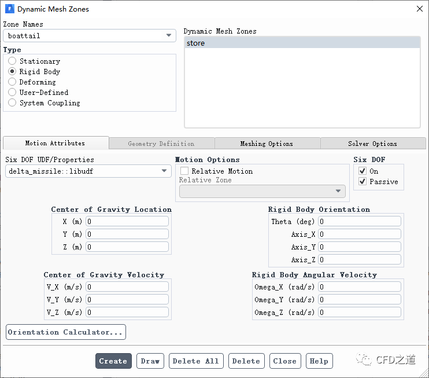Screen dimensions: 429x378
Task: Focus the V_X velocity input field
Action: [x=127, y=287]
